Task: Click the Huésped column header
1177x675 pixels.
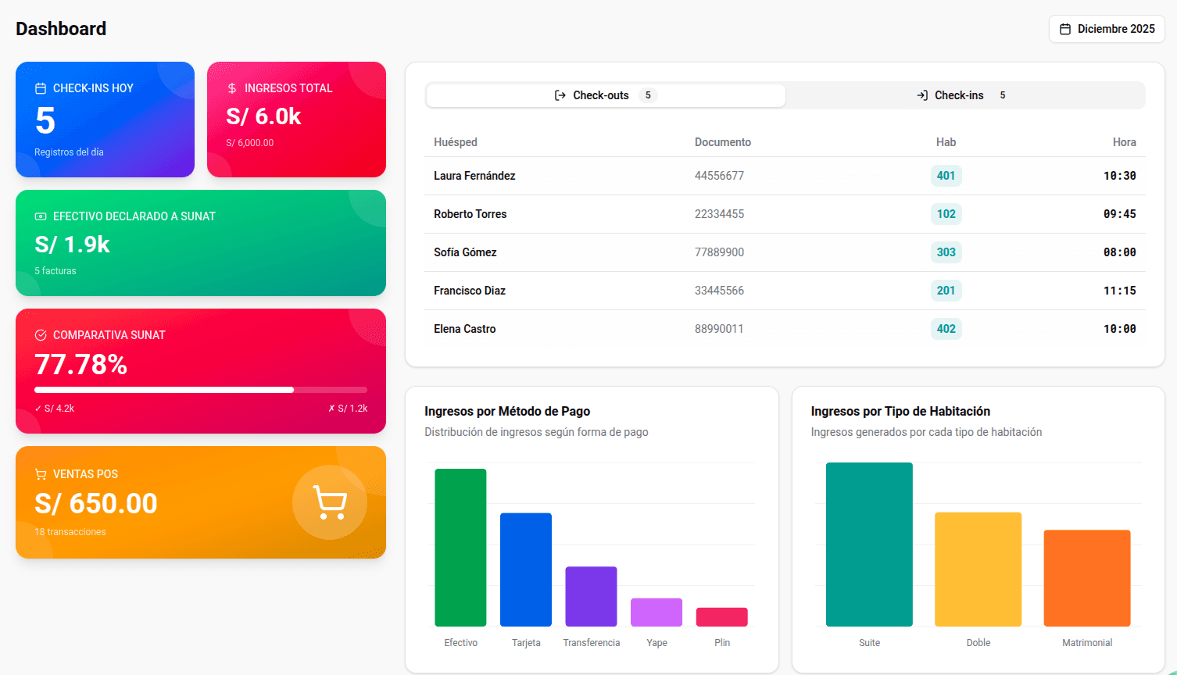Action: pos(455,142)
